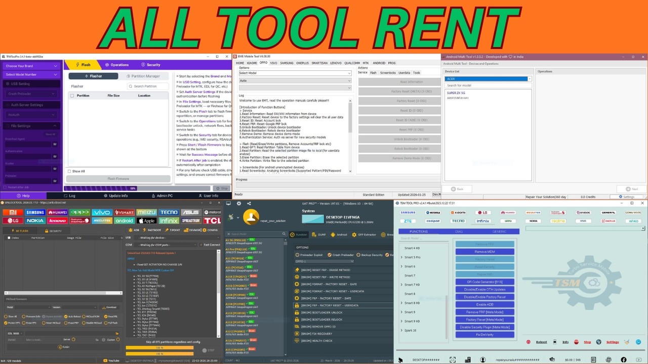The image size is (648, 364).
Task: Toggle Protect EFS option in UnlockTool
Action: click(12, 323)
